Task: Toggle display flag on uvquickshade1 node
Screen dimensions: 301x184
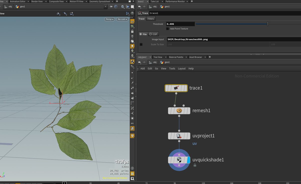Action: 189,160
